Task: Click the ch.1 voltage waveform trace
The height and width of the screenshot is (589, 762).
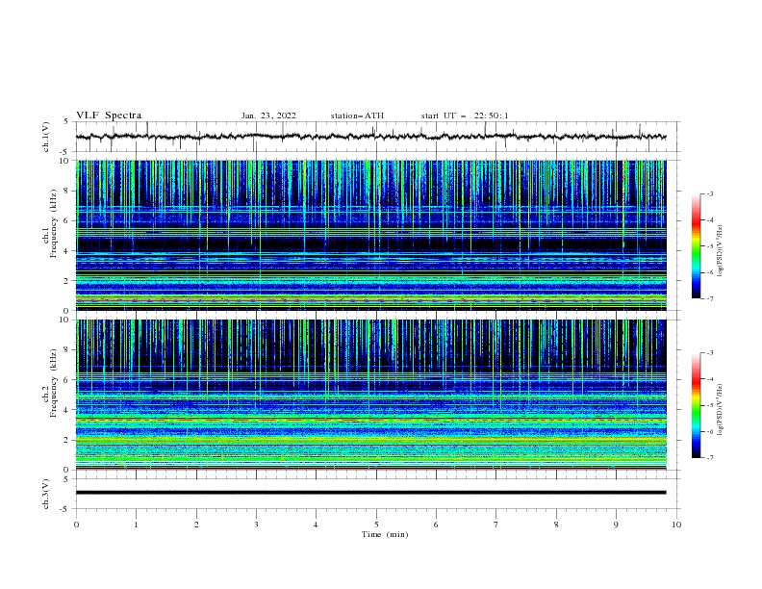Action: pos(370,137)
